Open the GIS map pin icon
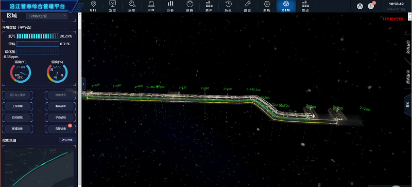 coord(93,4)
